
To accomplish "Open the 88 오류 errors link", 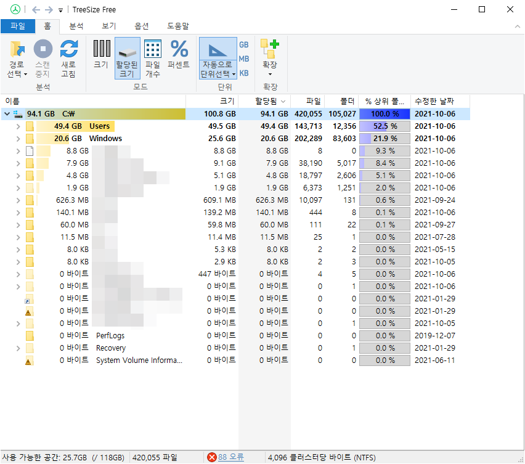I will pos(230,457).
